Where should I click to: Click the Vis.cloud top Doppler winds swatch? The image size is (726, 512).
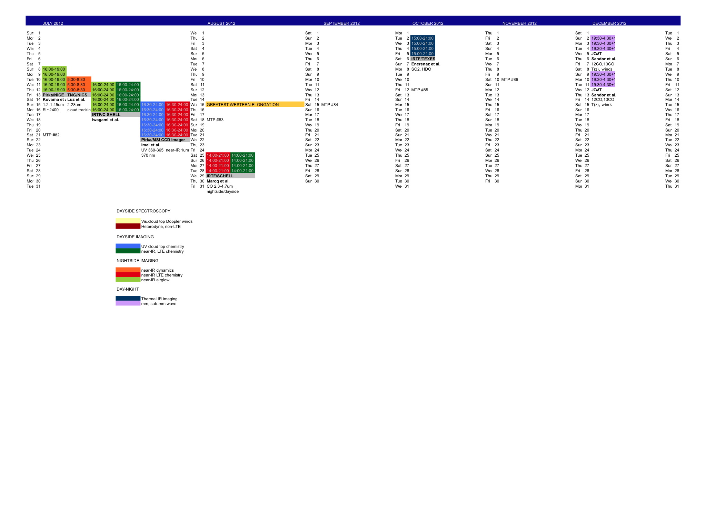128,221
